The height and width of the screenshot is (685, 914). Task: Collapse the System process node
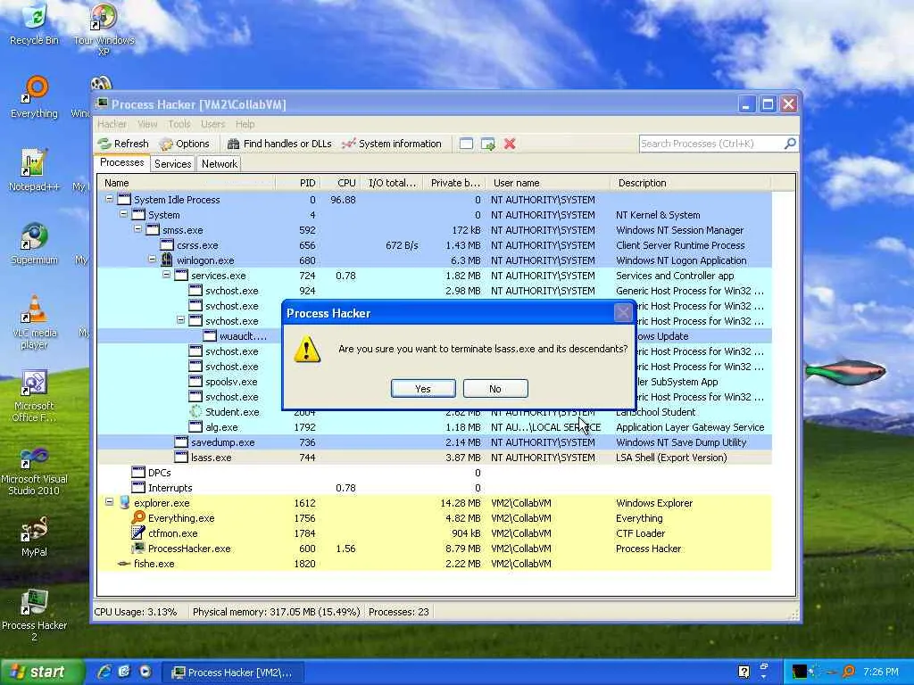point(123,214)
